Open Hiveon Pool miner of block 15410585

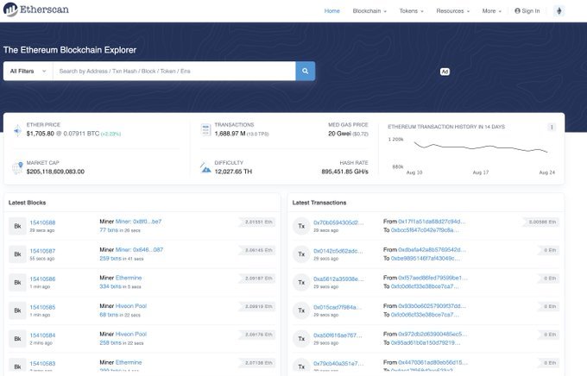click(131, 305)
